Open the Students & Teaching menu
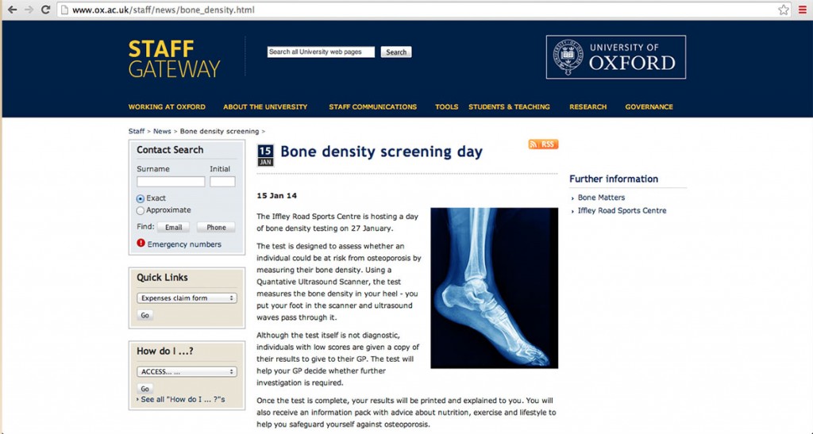The width and height of the screenshot is (813, 434). [x=509, y=107]
